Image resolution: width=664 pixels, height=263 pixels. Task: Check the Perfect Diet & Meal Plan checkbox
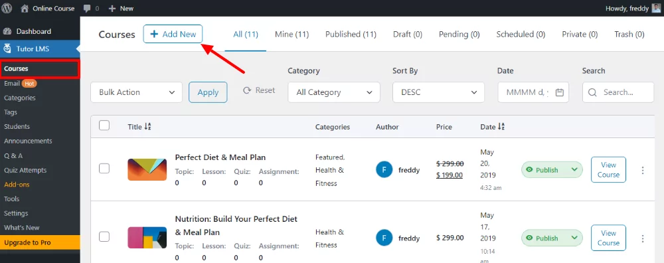[x=104, y=169]
